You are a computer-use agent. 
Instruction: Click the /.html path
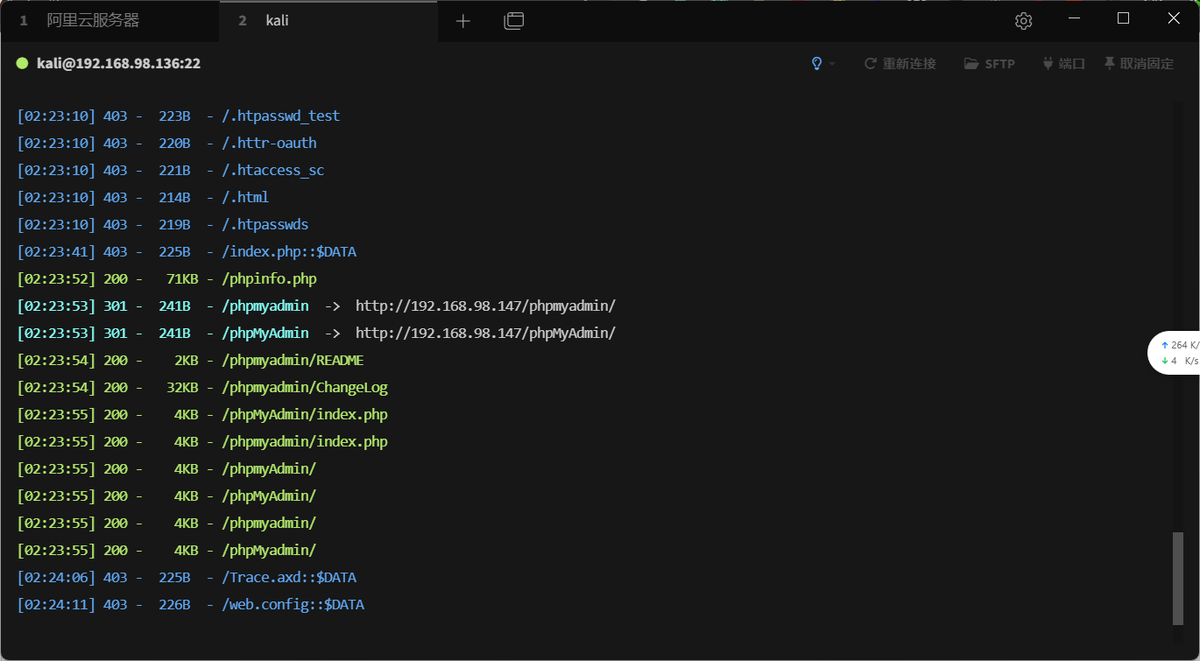tap(245, 198)
